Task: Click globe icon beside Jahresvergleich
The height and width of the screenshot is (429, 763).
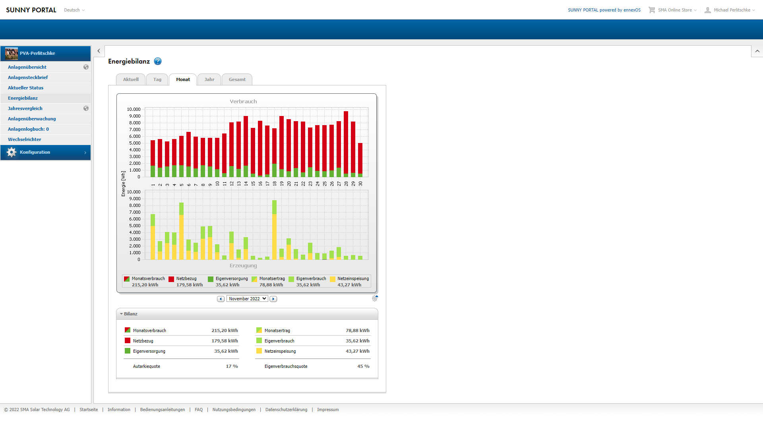Action: (86, 108)
